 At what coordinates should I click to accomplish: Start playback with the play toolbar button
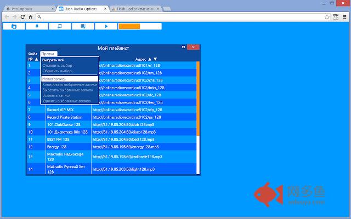click(x=106, y=26)
